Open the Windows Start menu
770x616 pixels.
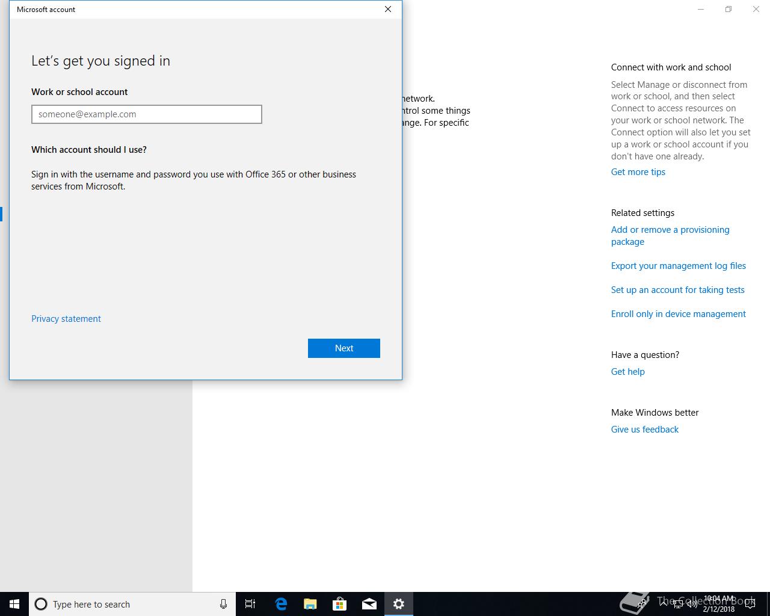pos(14,604)
